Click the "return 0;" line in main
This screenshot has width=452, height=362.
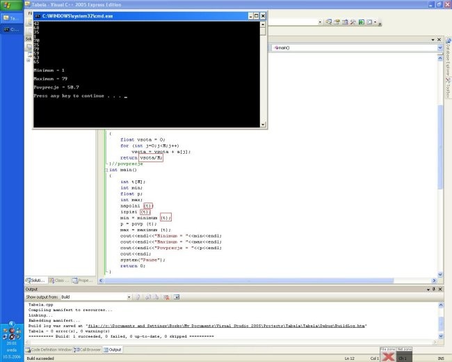pos(133,266)
